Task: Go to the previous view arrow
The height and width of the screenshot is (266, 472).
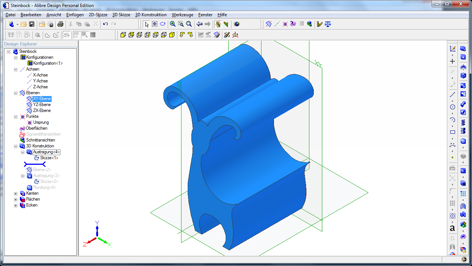Action: [x=199, y=24]
